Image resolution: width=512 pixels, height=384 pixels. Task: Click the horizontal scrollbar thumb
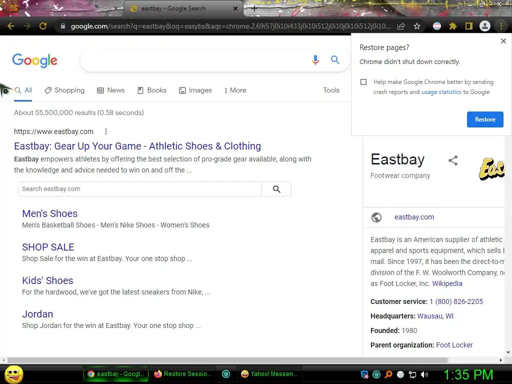[x=227, y=360]
